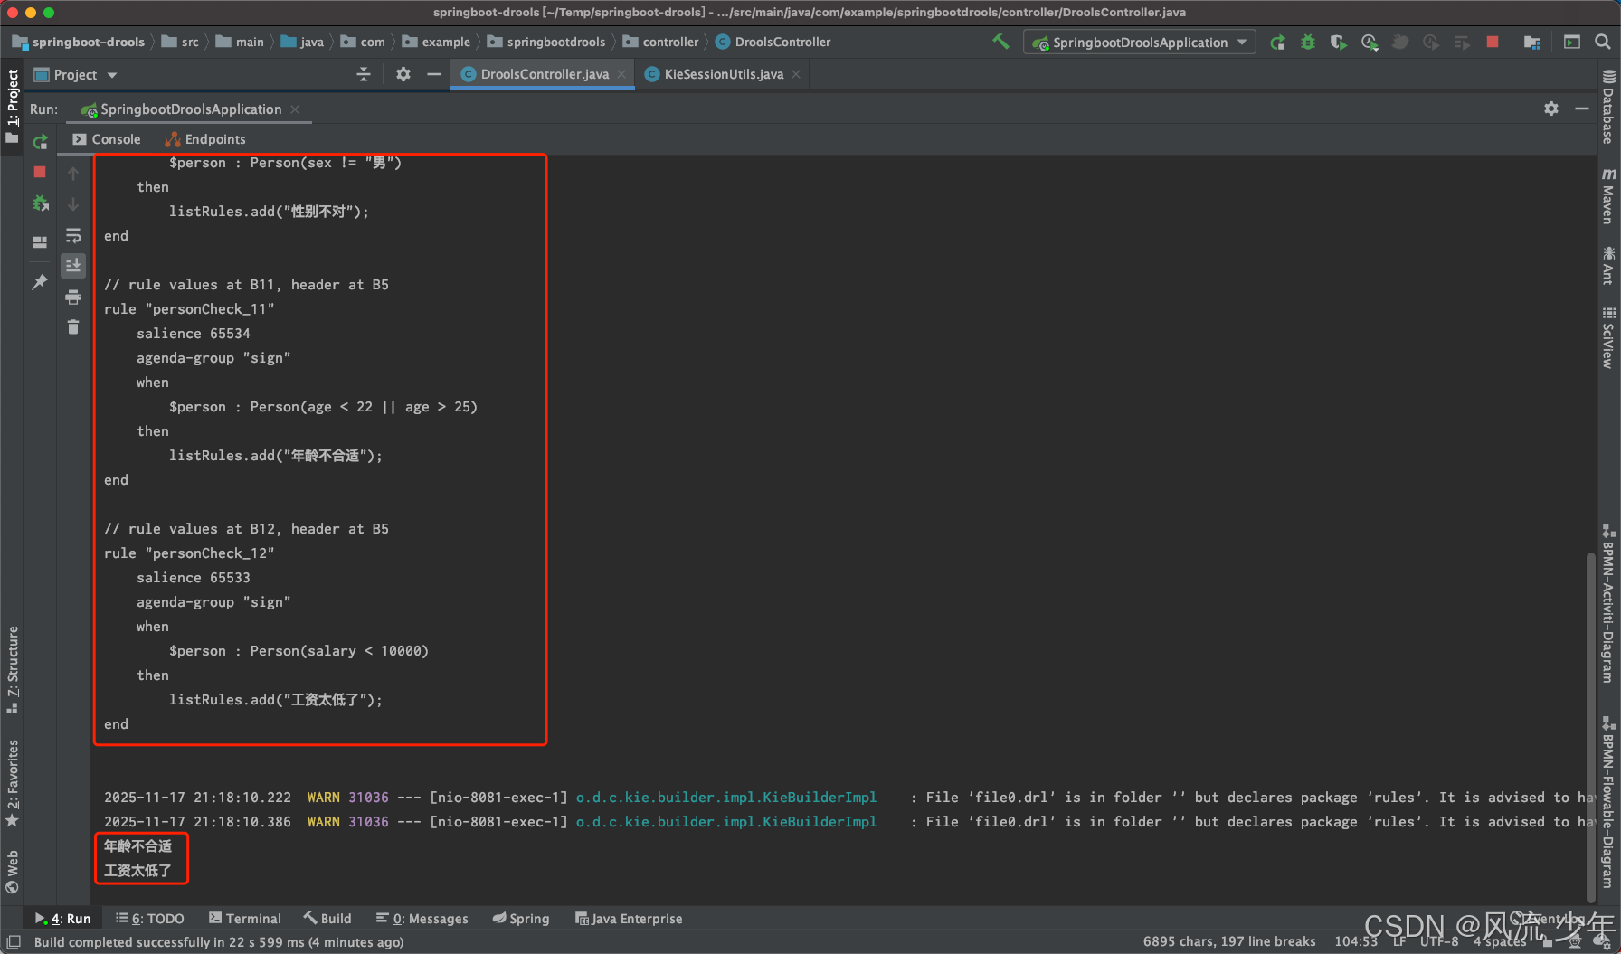Open the Favorites side tool window

(13, 783)
